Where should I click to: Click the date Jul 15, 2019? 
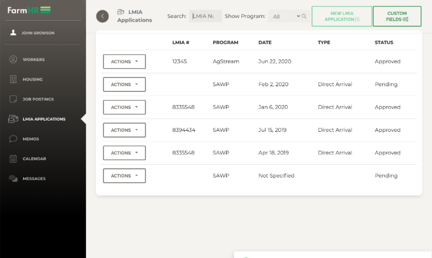click(x=272, y=130)
